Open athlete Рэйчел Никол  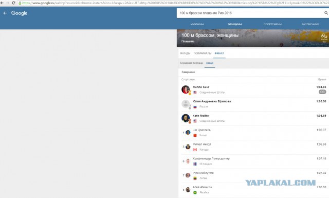(202, 144)
